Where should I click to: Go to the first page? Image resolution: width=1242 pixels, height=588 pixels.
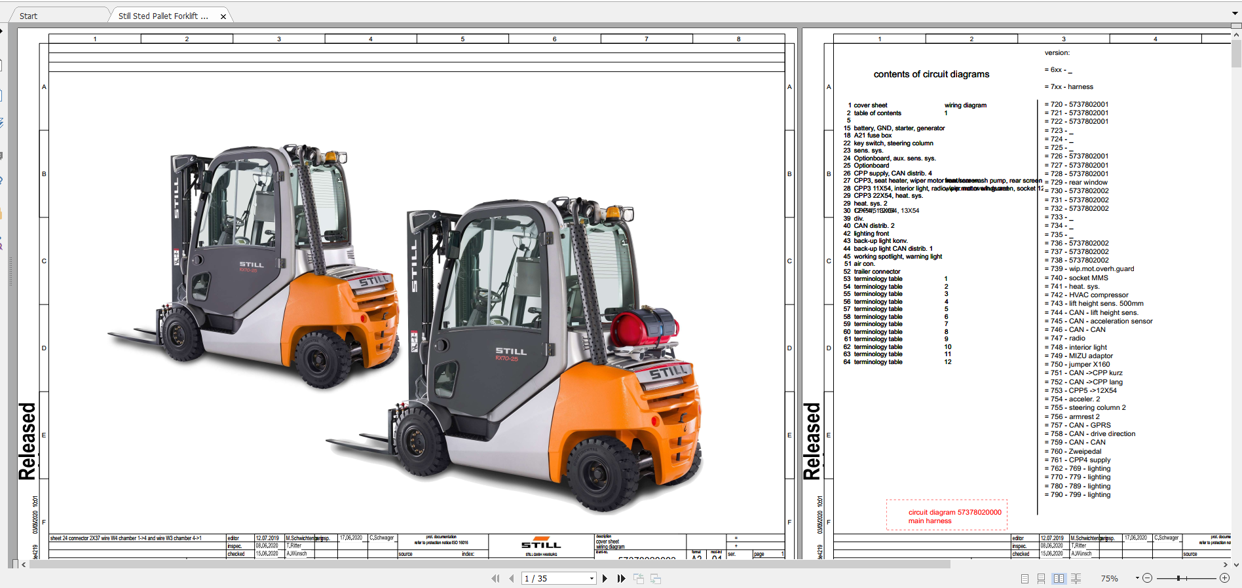[x=495, y=578]
